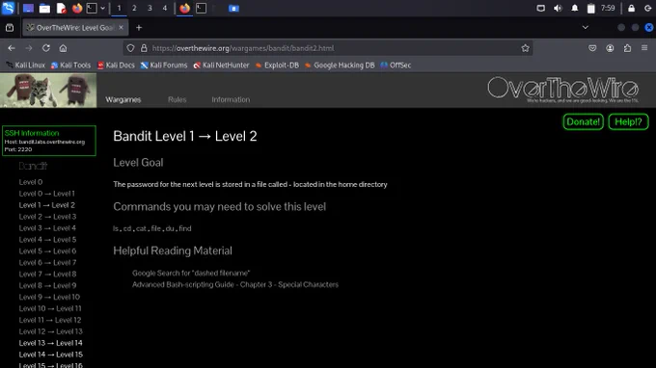Image resolution: width=656 pixels, height=368 pixels.
Task: Open the Wargames menu
Action: point(123,99)
